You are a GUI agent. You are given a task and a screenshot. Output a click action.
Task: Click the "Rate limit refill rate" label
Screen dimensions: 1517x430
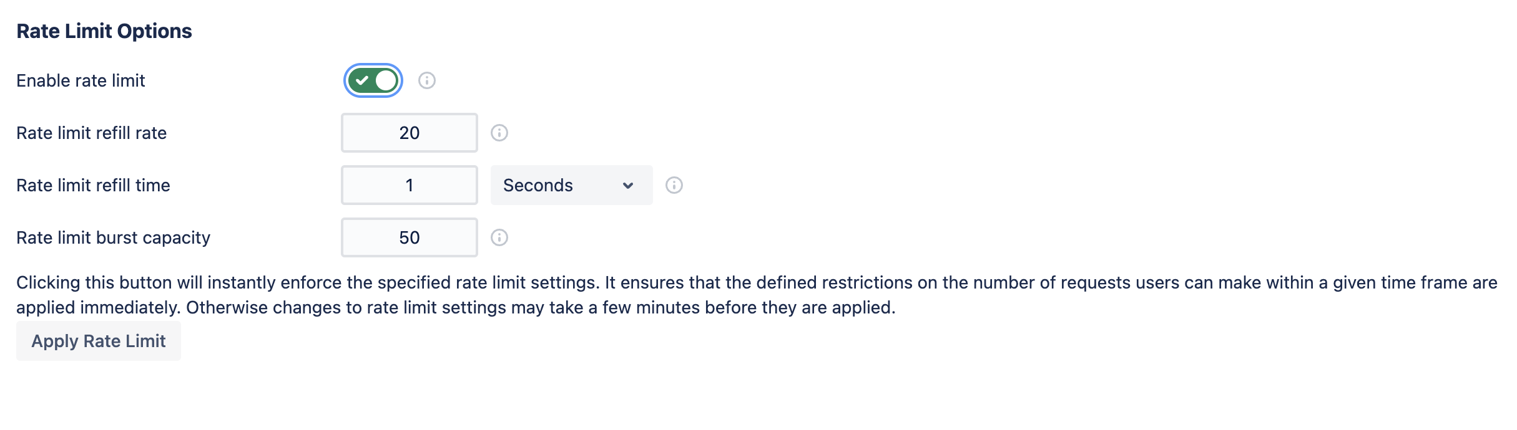(91, 133)
